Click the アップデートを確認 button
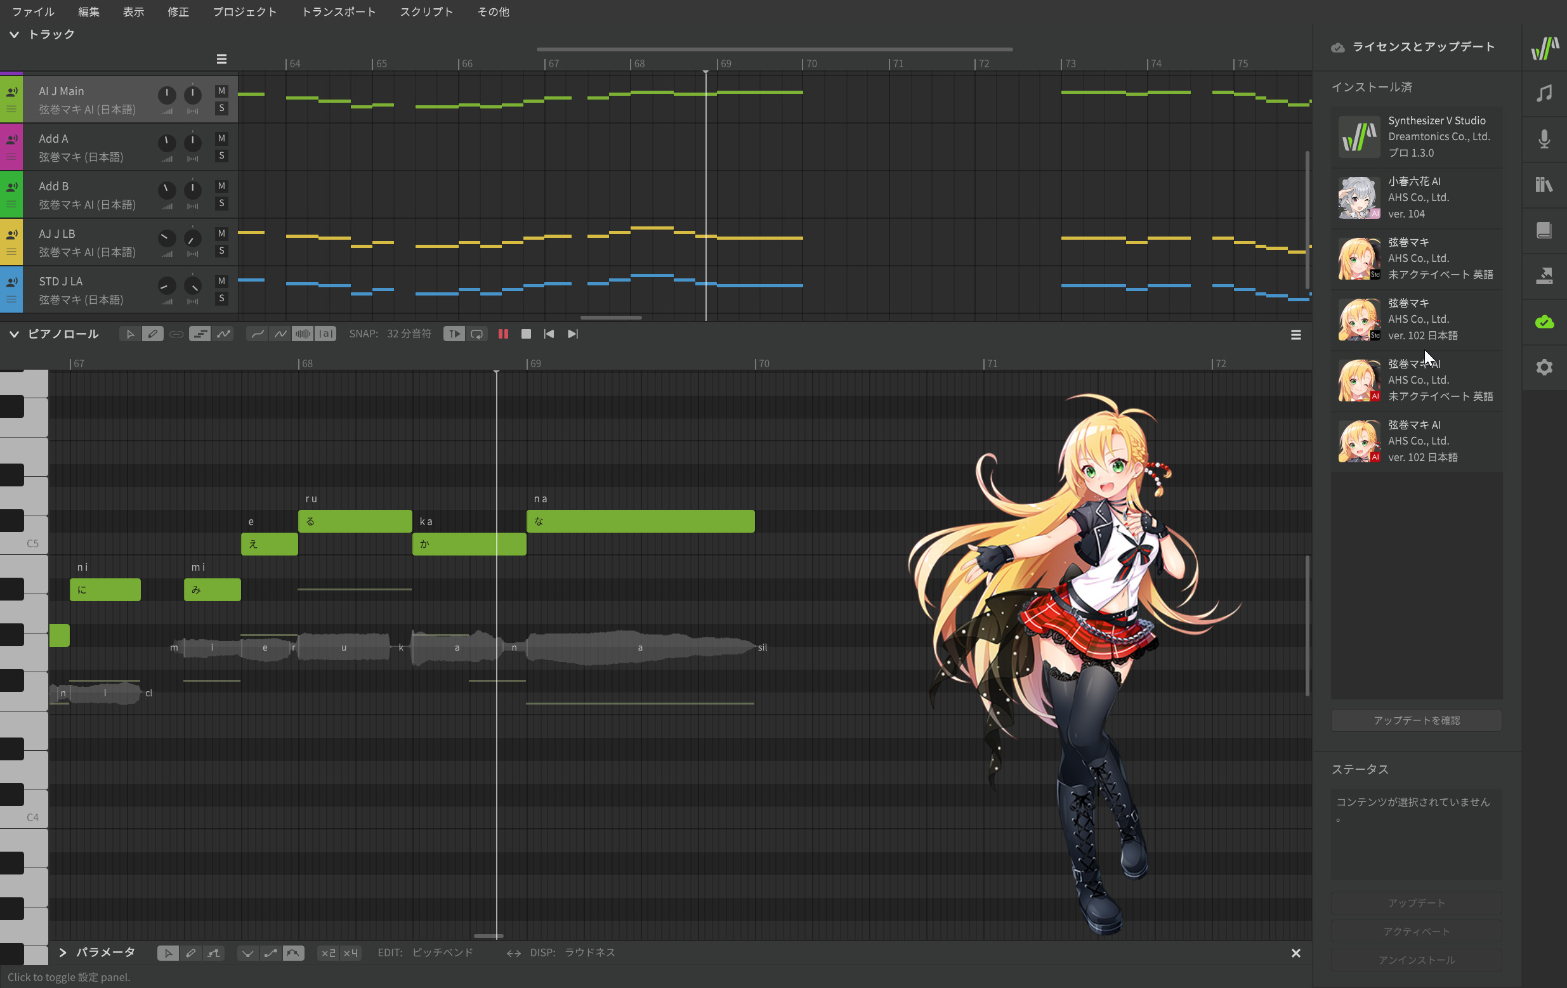The image size is (1567, 988). tap(1416, 720)
